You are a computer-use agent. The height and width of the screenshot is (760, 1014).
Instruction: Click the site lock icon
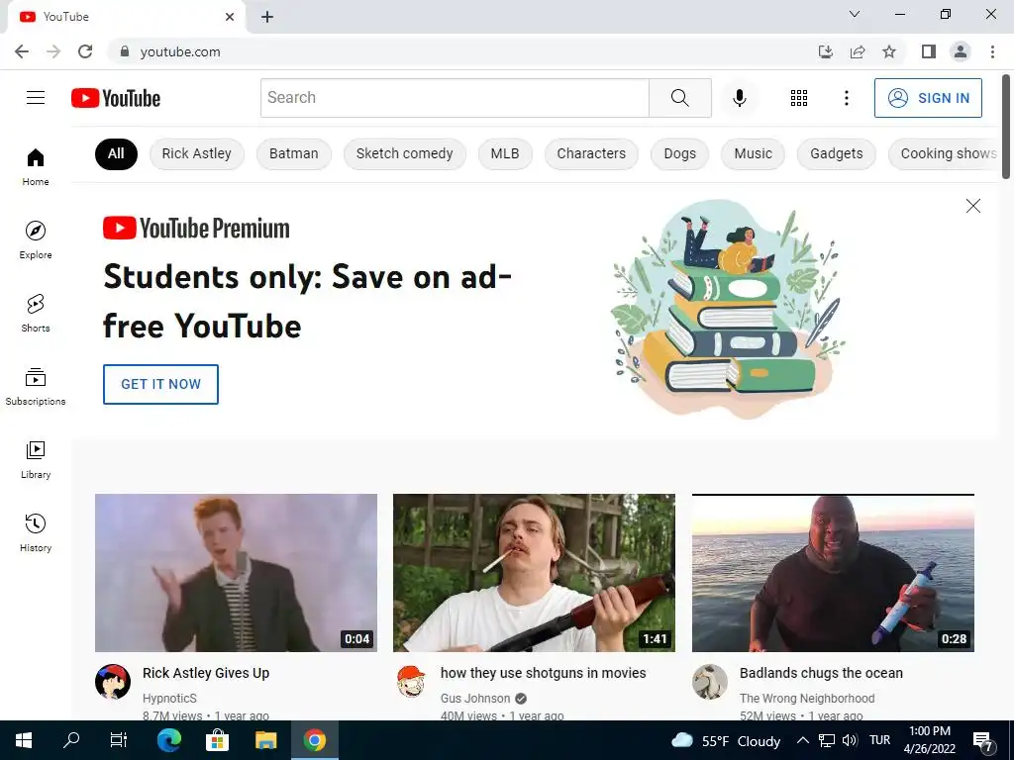tap(125, 51)
